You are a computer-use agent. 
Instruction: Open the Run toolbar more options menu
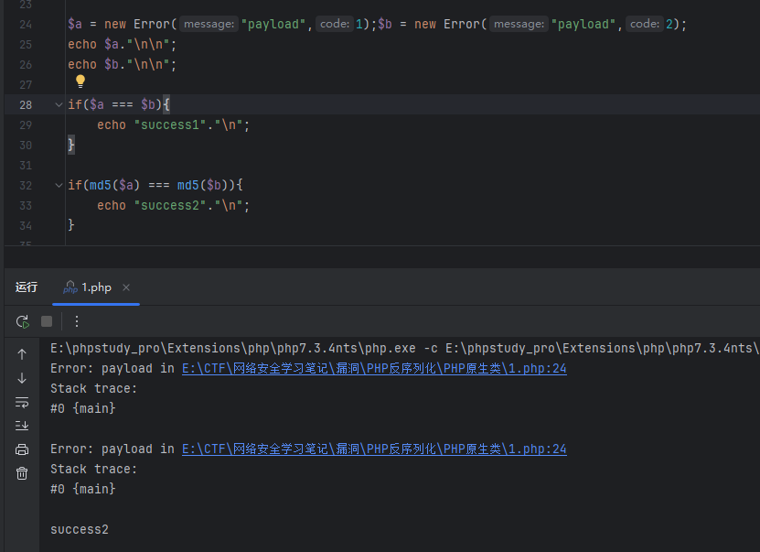(77, 321)
